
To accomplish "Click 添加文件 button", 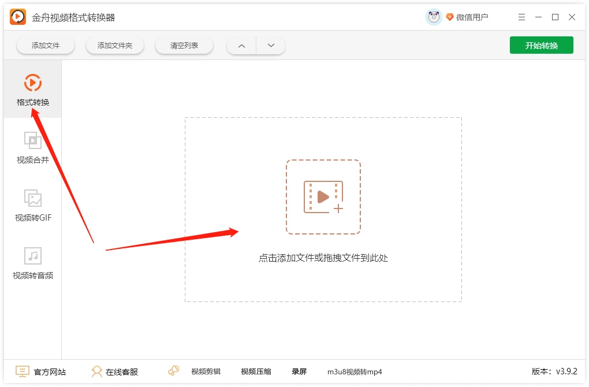I will [x=46, y=46].
